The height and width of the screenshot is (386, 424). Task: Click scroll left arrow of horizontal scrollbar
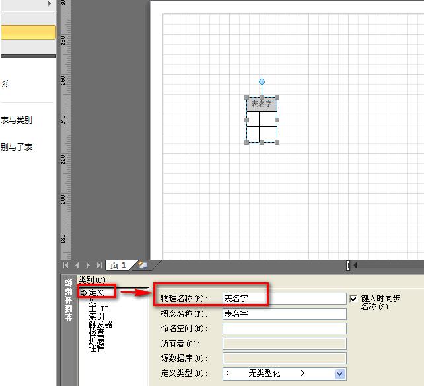[355, 266]
